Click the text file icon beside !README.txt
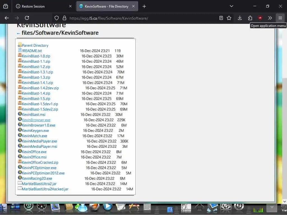The height and width of the screenshot is (215, 287). point(20,50)
